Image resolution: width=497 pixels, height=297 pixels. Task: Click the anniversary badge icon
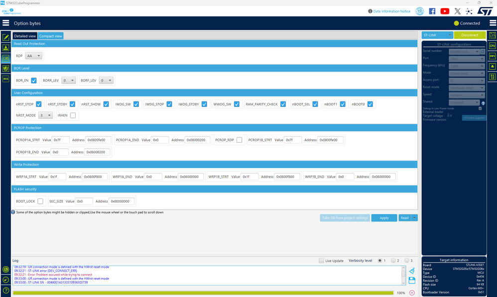tap(420, 11)
